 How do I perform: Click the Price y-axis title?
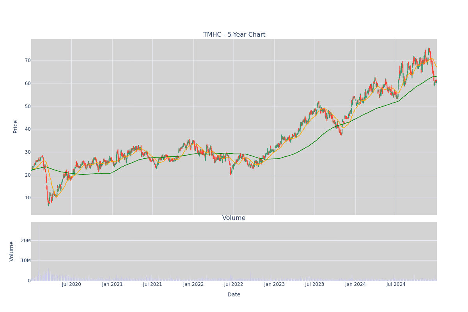[x=16, y=127]
